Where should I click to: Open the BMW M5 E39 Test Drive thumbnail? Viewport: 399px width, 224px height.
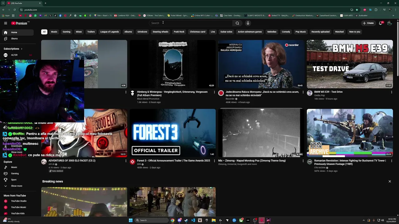[350, 64]
